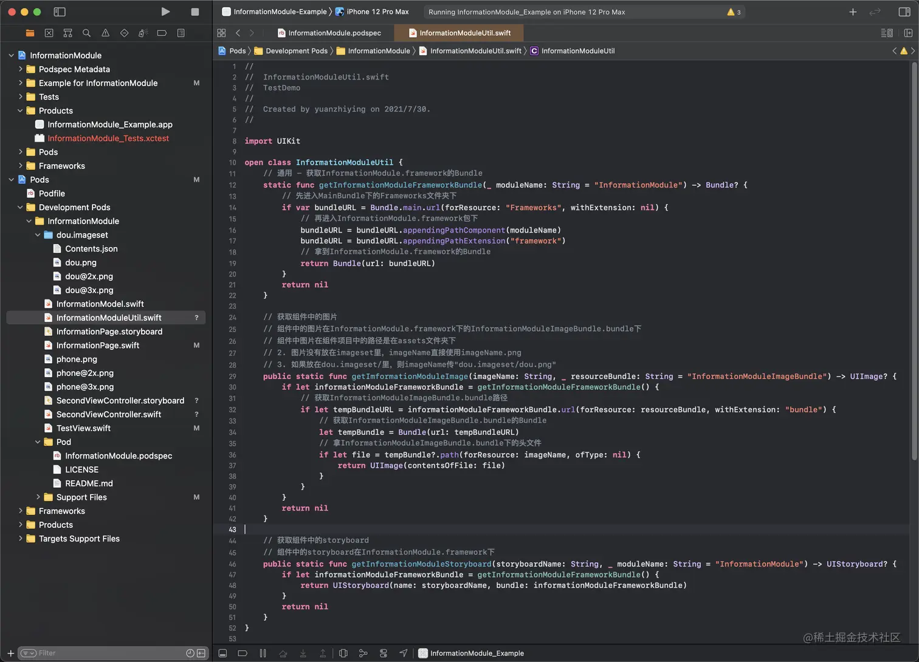Open the editor options lines icon
Image resolution: width=919 pixels, height=662 pixels.
(x=887, y=33)
